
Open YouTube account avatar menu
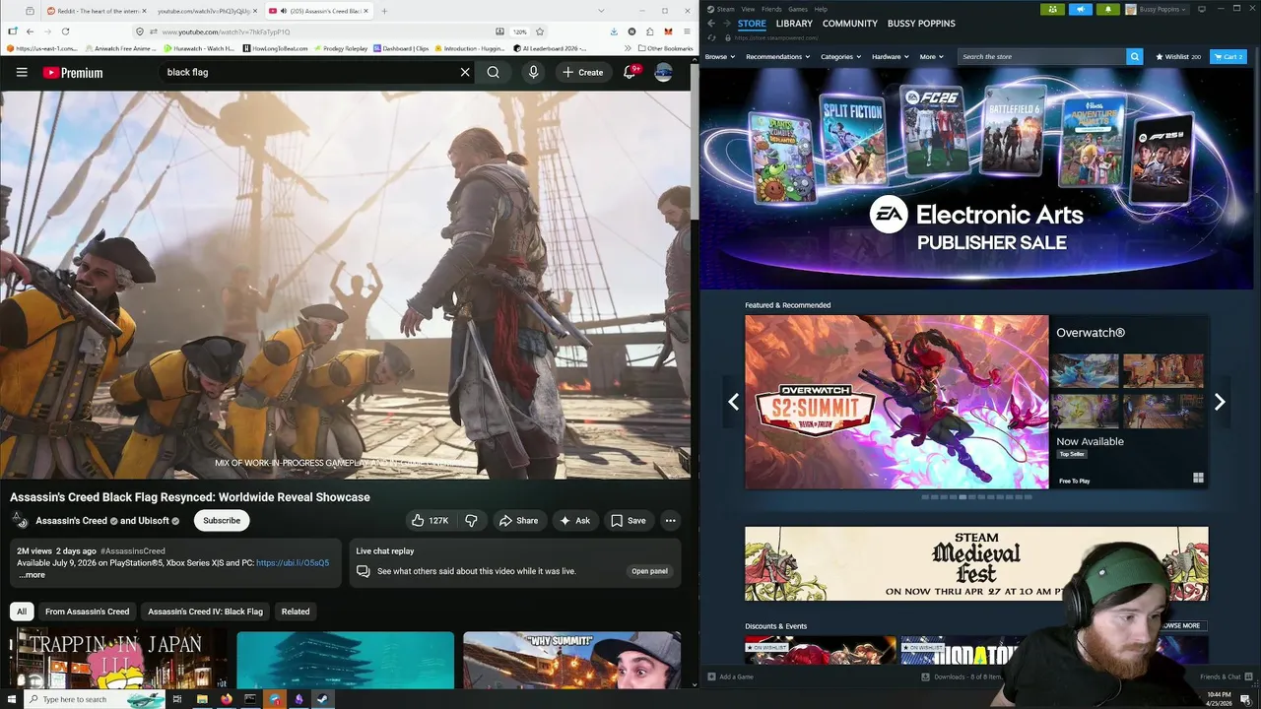point(664,72)
